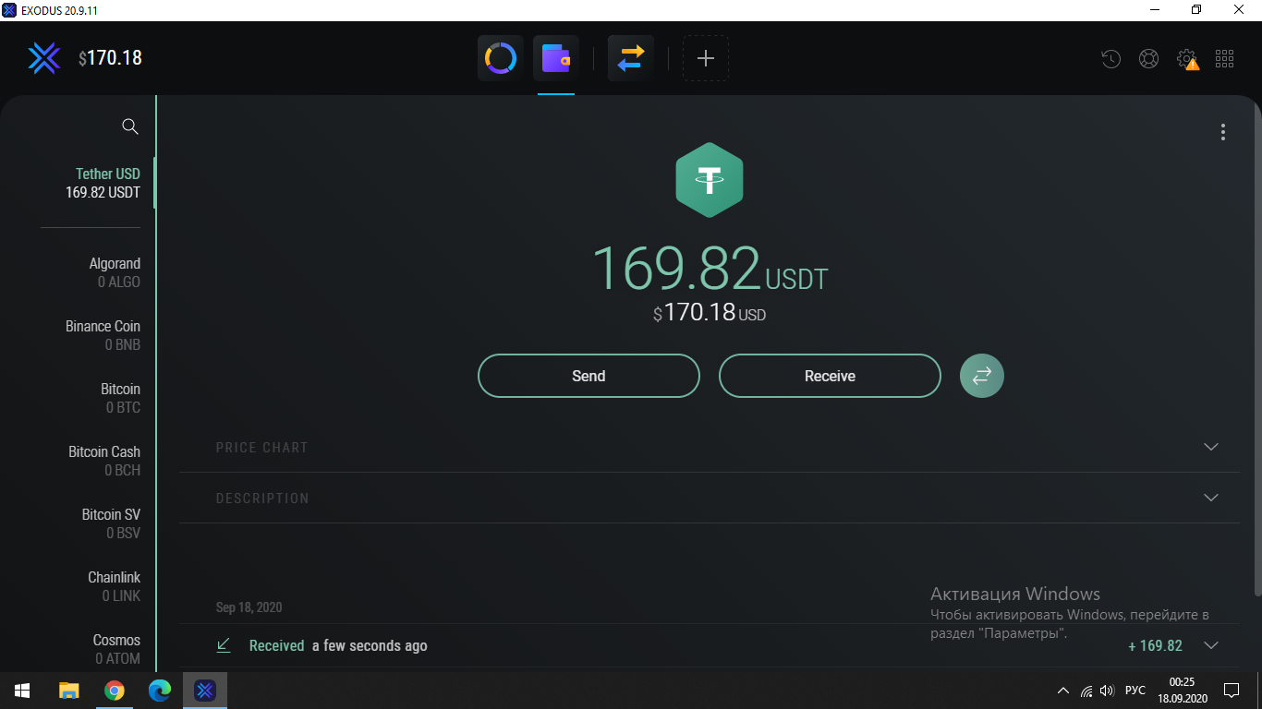Open the Exchange arrows tab
This screenshot has width=1262, height=709.
[631, 59]
